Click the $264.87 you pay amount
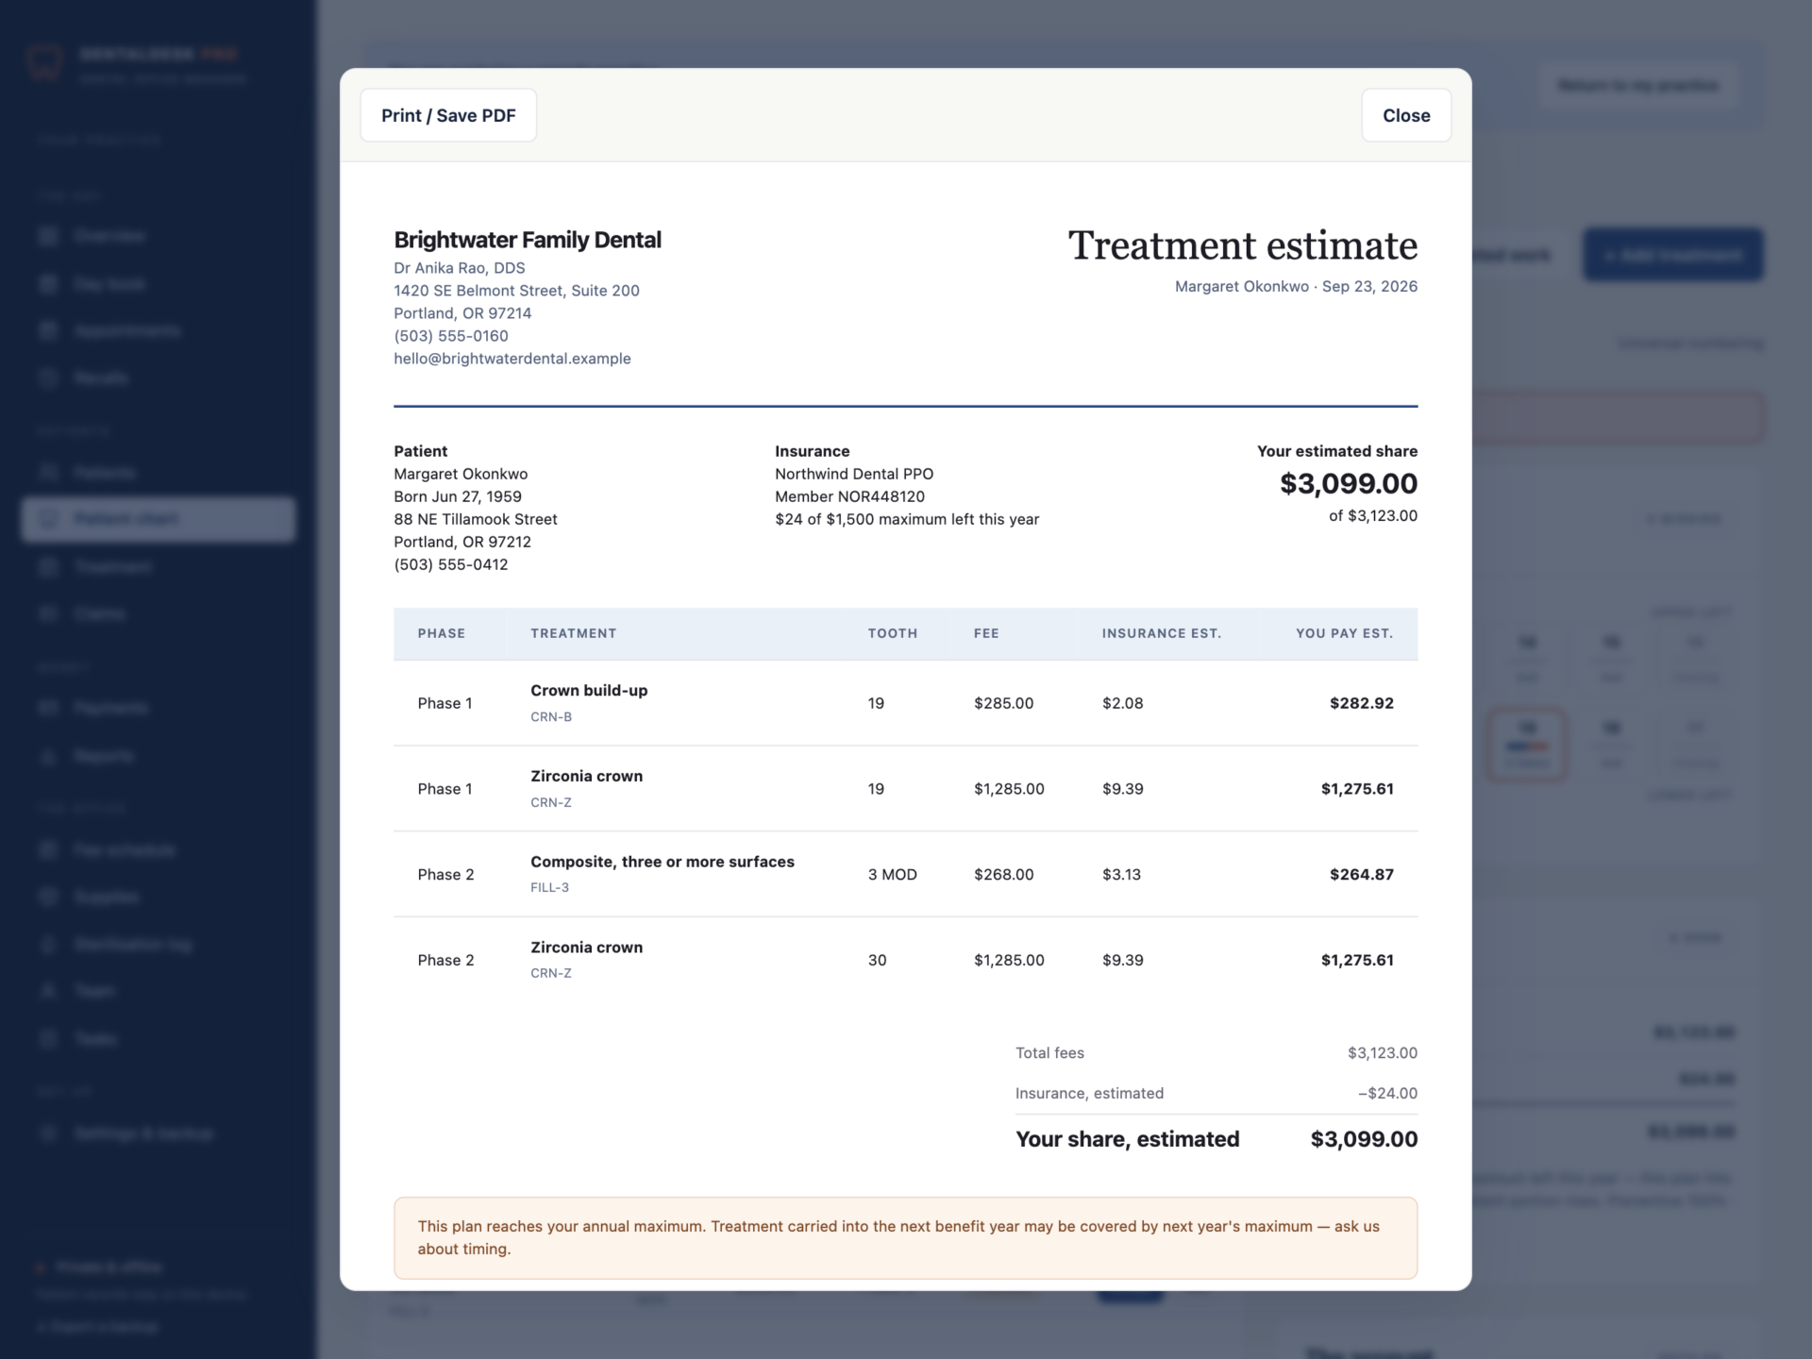 pyautogui.click(x=1362, y=875)
